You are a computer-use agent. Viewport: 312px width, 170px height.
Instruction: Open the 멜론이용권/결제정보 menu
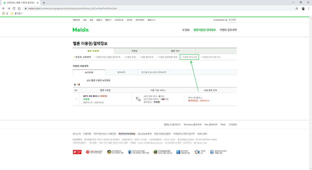coord(205,30)
